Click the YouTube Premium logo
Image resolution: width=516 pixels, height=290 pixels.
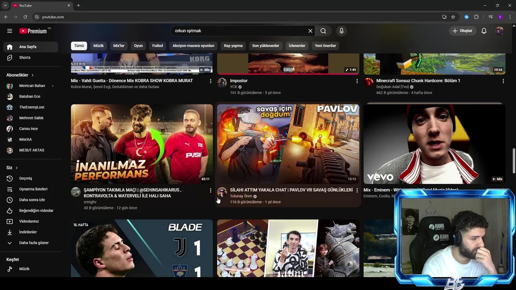click(33, 31)
